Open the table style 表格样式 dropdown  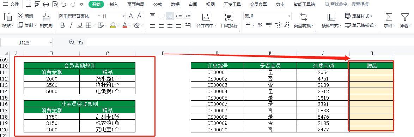coord(359,16)
